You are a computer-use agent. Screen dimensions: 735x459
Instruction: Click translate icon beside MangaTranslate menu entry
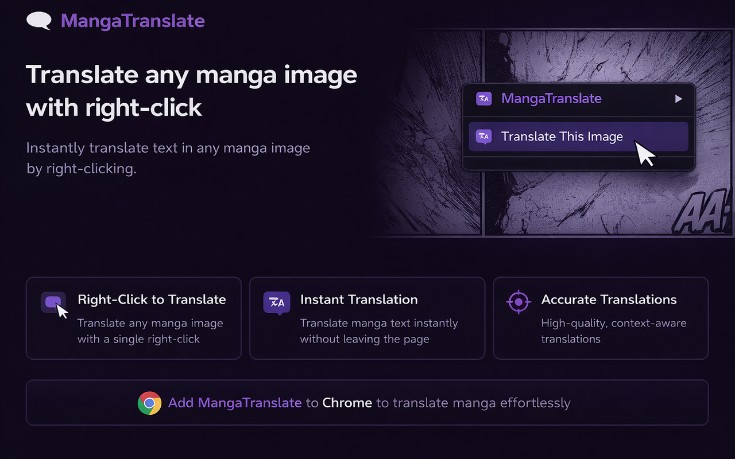pyautogui.click(x=484, y=99)
